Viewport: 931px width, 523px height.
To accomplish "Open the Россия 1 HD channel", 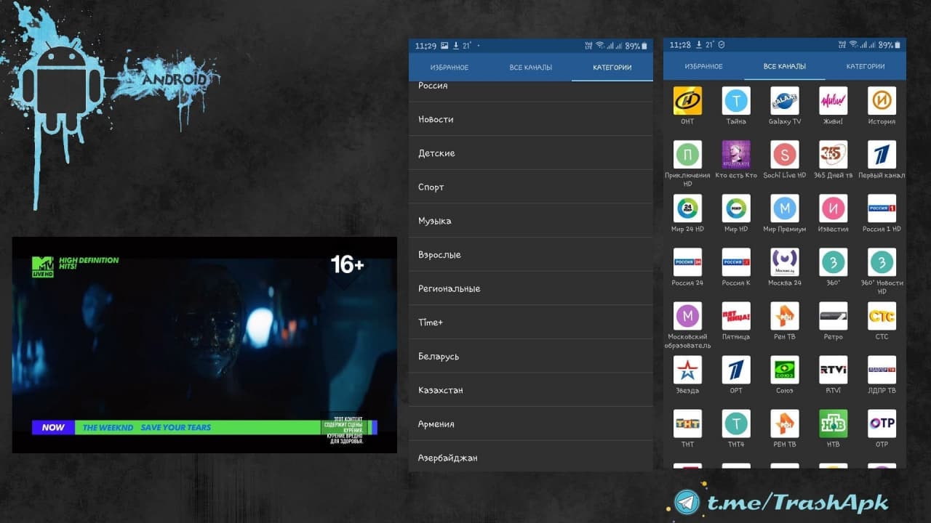I will [x=882, y=208].
